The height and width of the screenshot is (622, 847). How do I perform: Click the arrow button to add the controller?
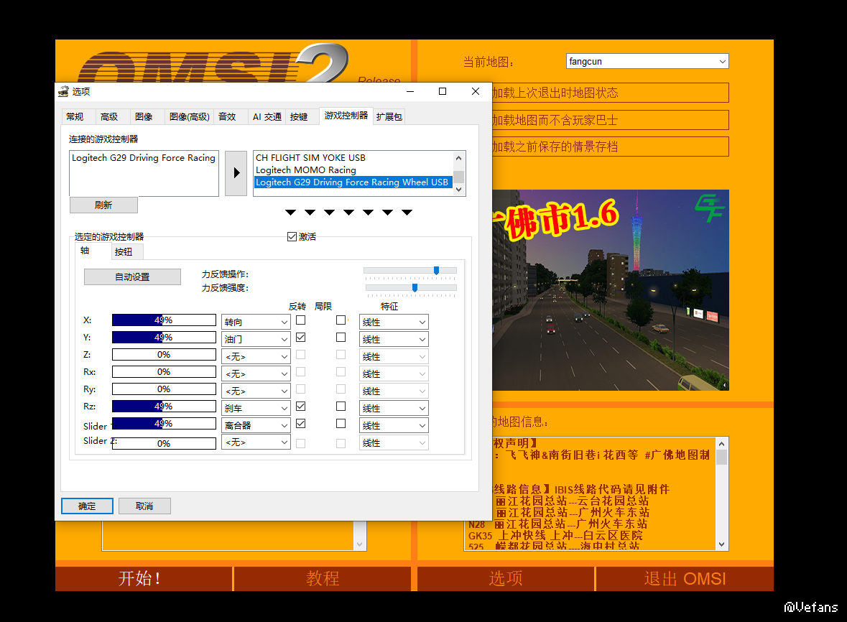(x=236, y=173)
